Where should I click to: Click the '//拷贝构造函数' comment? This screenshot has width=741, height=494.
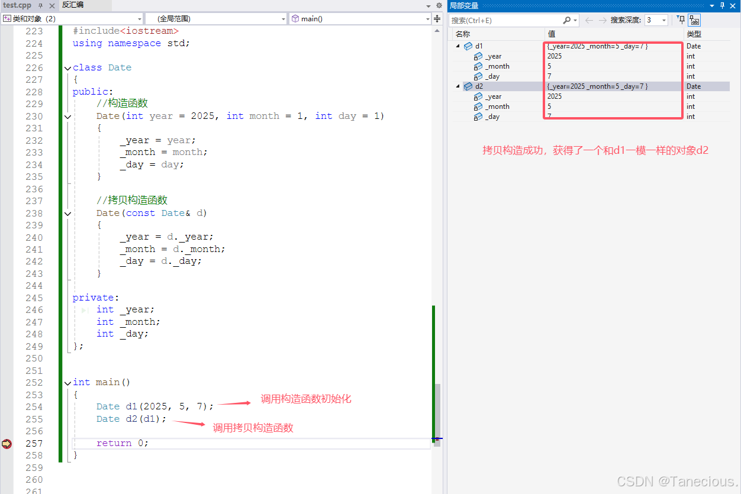point(132,201)
